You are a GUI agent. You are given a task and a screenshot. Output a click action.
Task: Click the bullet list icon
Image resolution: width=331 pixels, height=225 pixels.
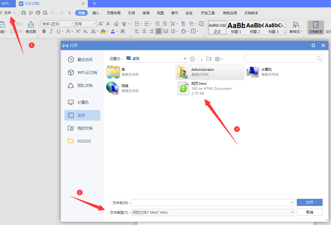pos(137,24)
